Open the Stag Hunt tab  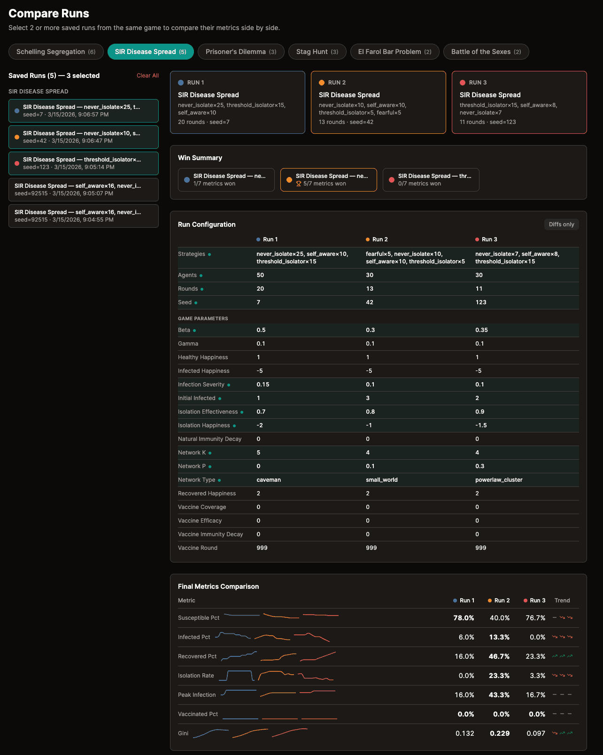pyautogui.click(x=317, y=52)
